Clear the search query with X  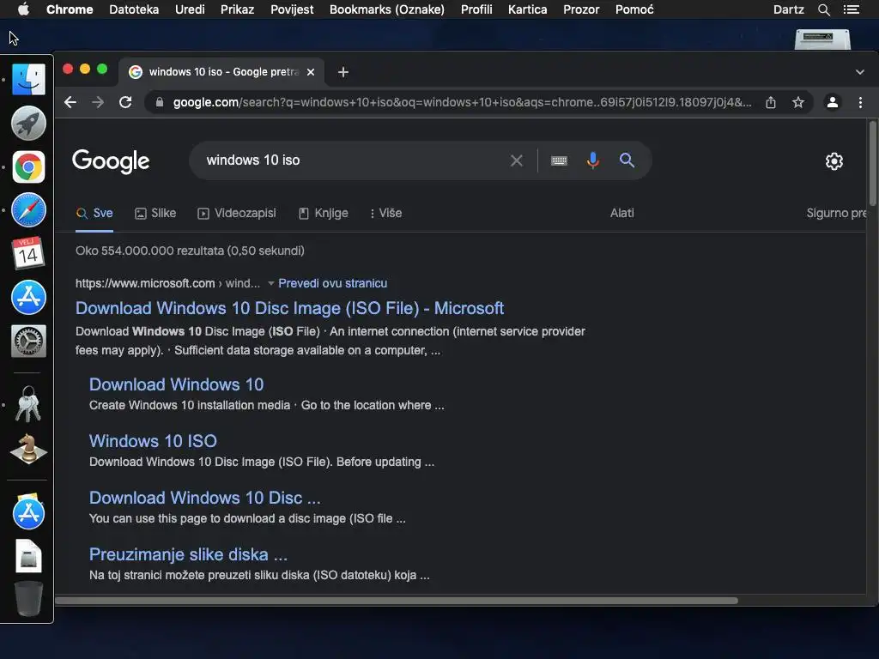516,160
